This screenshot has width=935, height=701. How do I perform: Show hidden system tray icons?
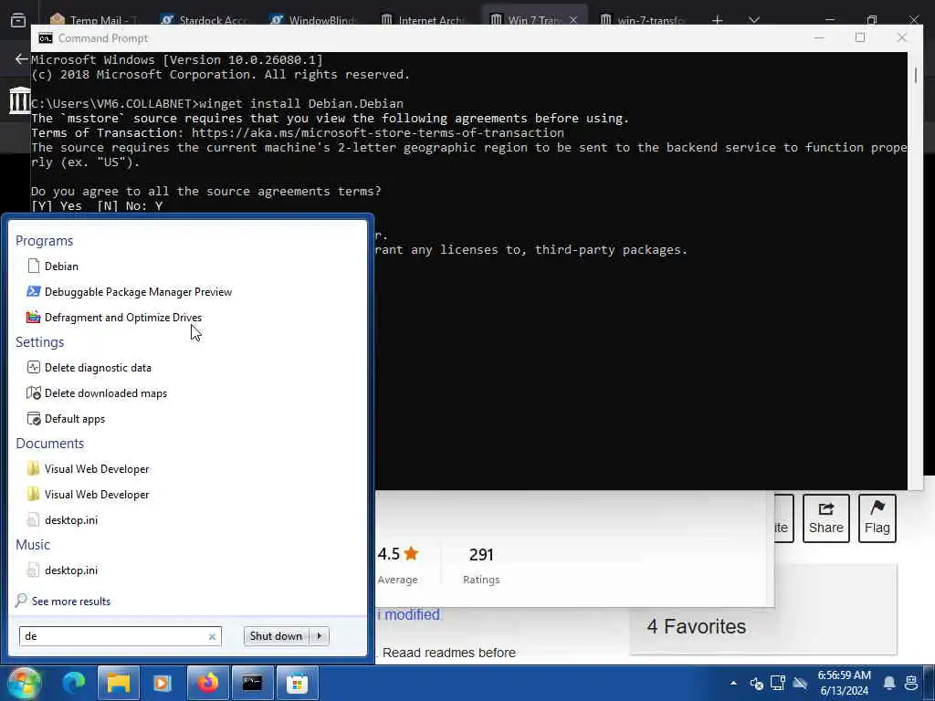(734, 683)
